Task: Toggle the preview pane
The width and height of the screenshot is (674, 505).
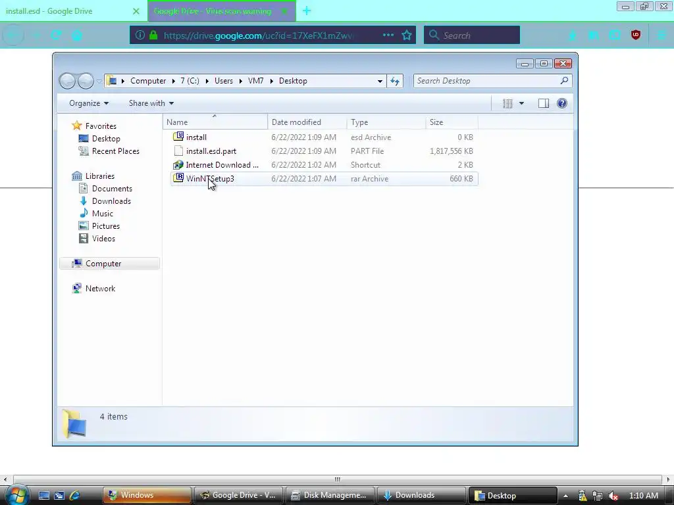Action: (543, 103)
